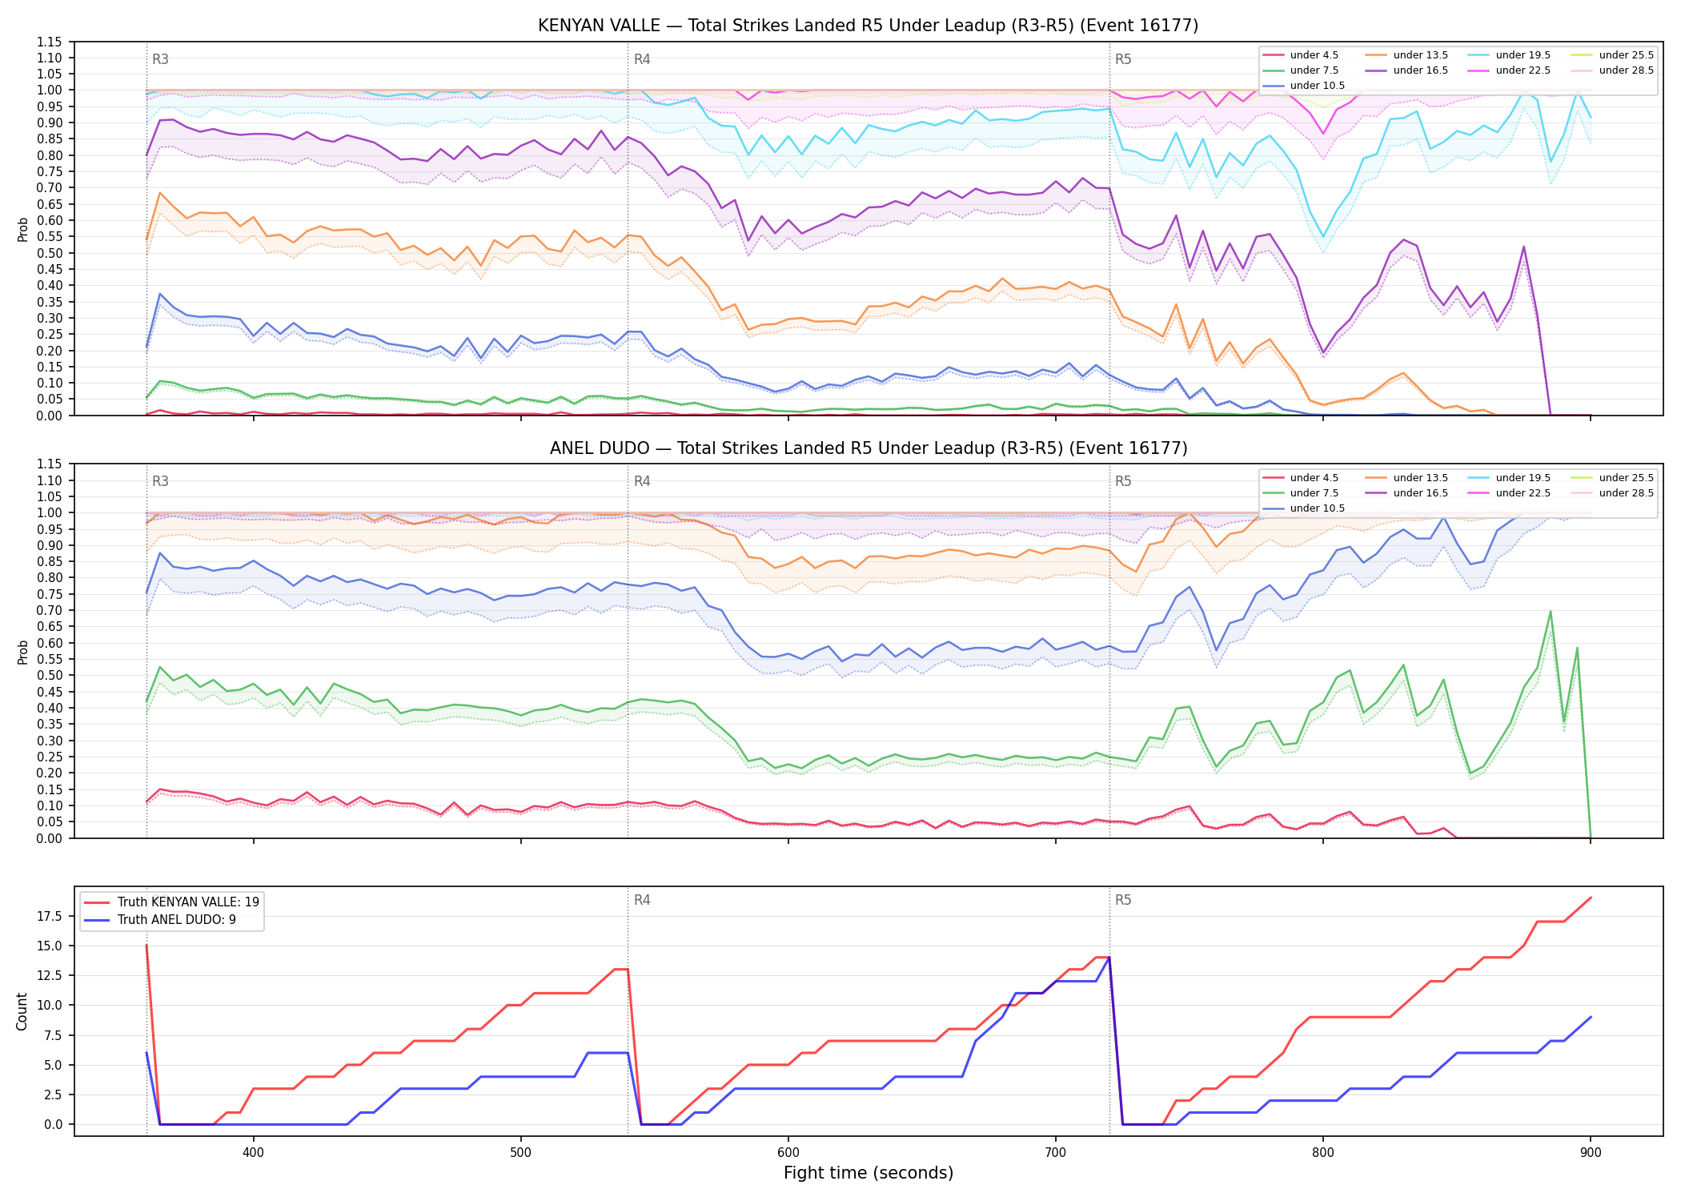1681x1201 pixels.
Task: Click the KENYAN VALLE chart title
Action: point(868,26)
